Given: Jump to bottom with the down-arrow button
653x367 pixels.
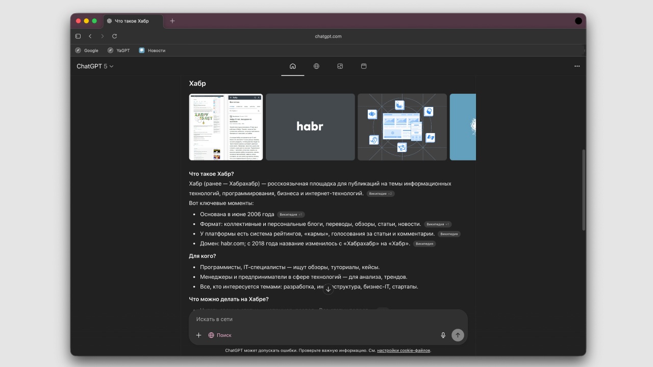Looking at the screenshot, I should [328, 289].
